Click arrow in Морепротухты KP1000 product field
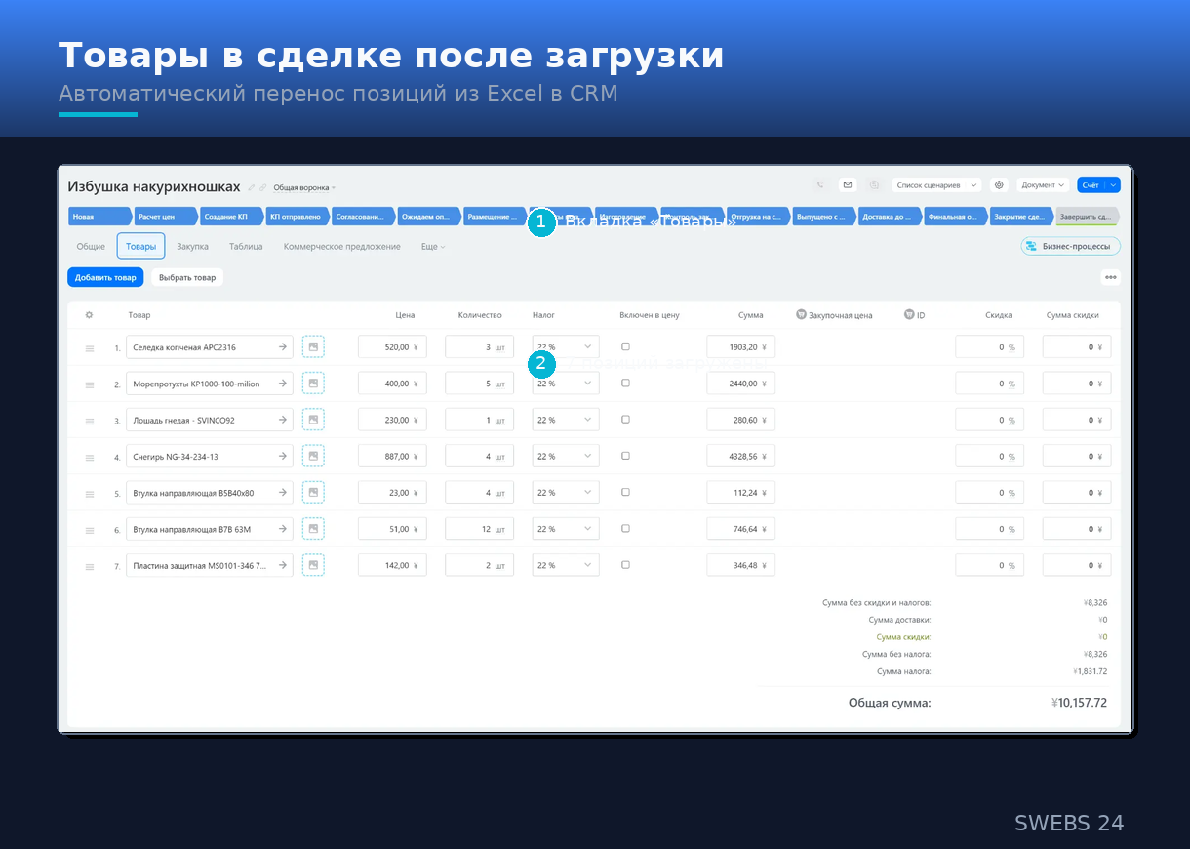The height and width of the screenshot is (849, 1190). click(x=282, y=384)
